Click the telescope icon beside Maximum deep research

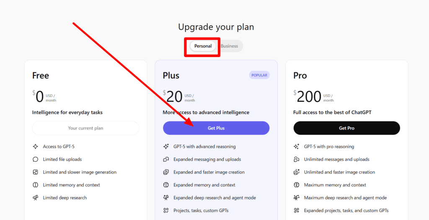coord(297,198)
